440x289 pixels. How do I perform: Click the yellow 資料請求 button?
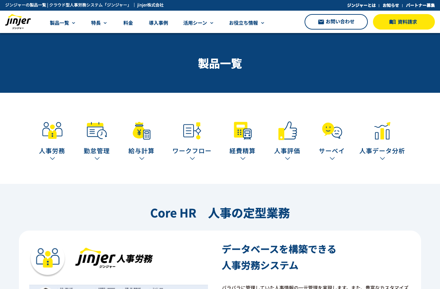[x=404, y=21]
